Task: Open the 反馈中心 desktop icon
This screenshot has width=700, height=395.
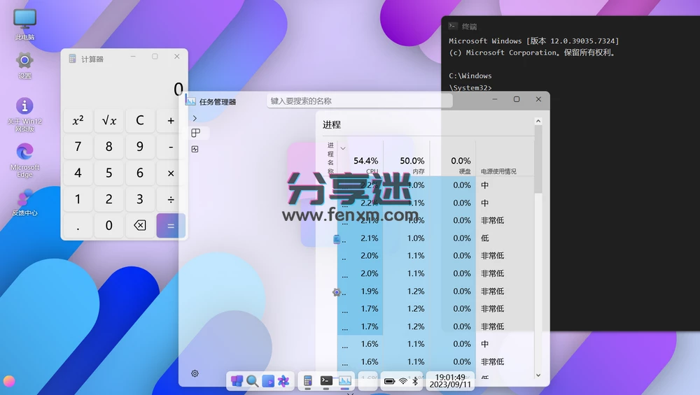Action: coord(25,202)
